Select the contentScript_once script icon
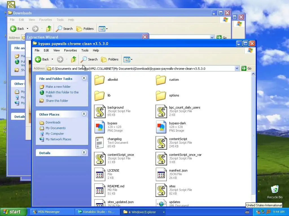 click(x=100, y=159)
